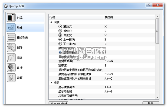Click the Ctrl+S shortcut cell
Viewport: 167px width, 107px height.
[109, 74]
